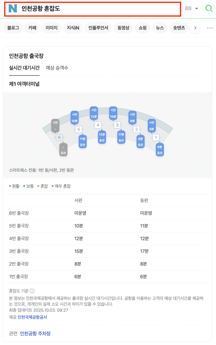The image size is (216, 345).
Task: Click gate 6 서편 gray closed marker
Action: coord(55,125)
